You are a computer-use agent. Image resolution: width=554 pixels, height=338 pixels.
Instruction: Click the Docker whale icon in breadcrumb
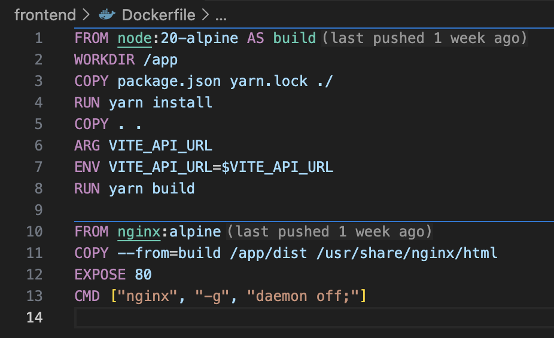tap(107, 14)
